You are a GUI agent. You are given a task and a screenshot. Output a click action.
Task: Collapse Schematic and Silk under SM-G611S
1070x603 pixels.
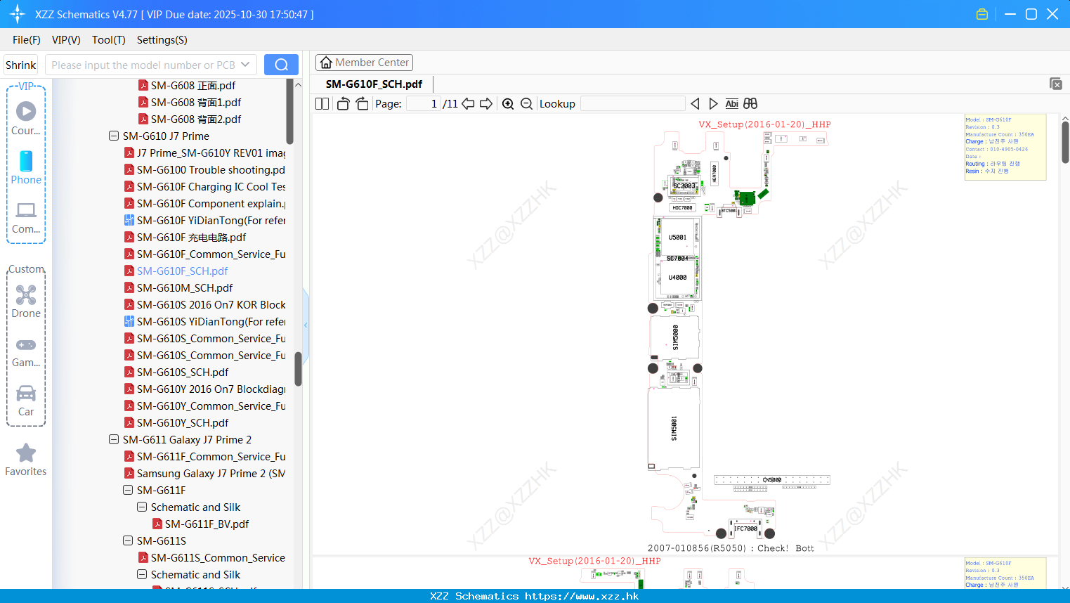(142, 574)
